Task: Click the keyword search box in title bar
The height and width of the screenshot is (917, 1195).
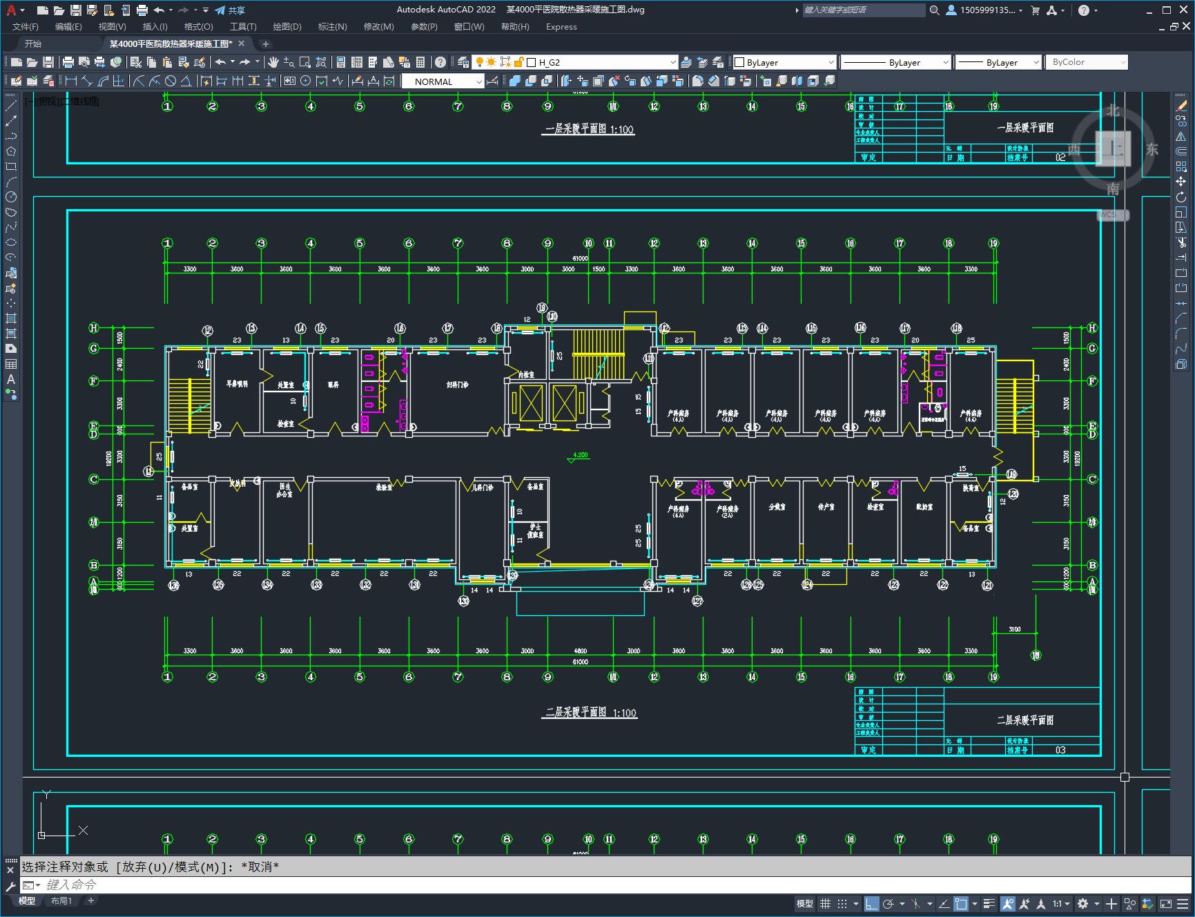Action: (863, 10)
